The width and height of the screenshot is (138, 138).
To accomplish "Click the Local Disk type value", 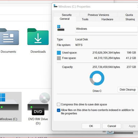I will (82, 39).
